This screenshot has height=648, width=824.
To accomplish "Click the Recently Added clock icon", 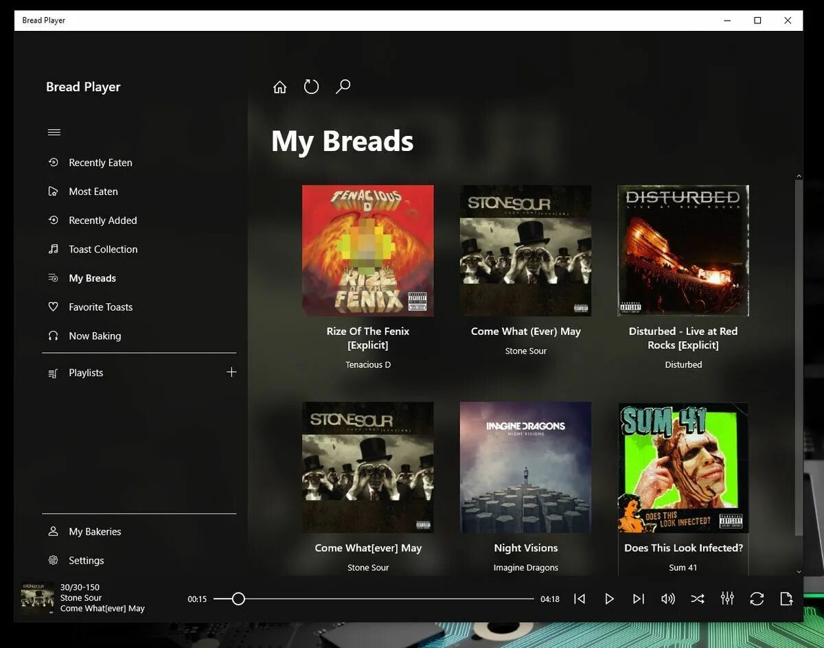I will coord(53,220).
